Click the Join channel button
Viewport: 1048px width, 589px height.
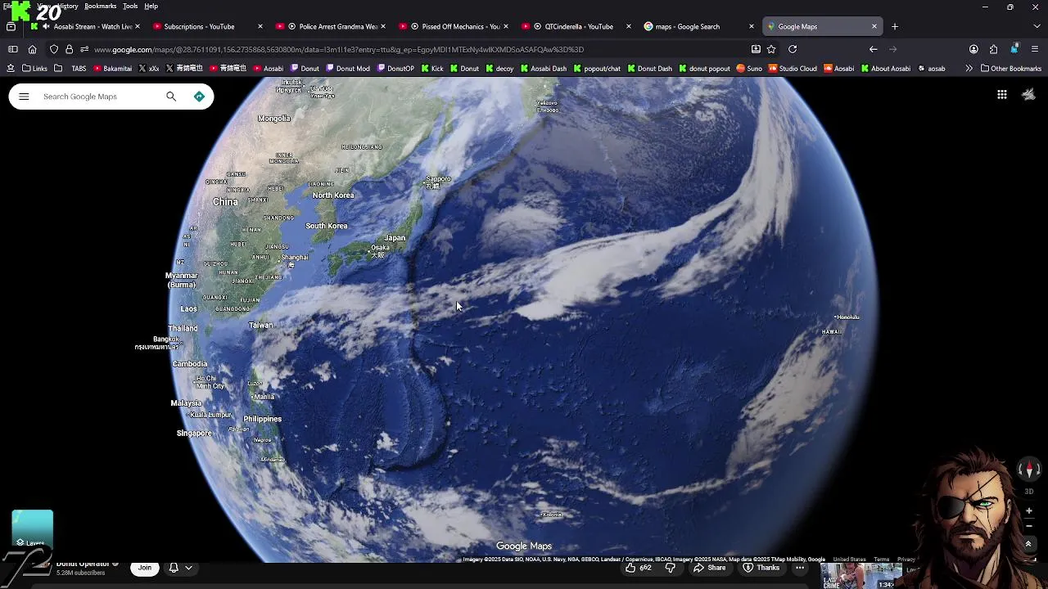(145, 568)
